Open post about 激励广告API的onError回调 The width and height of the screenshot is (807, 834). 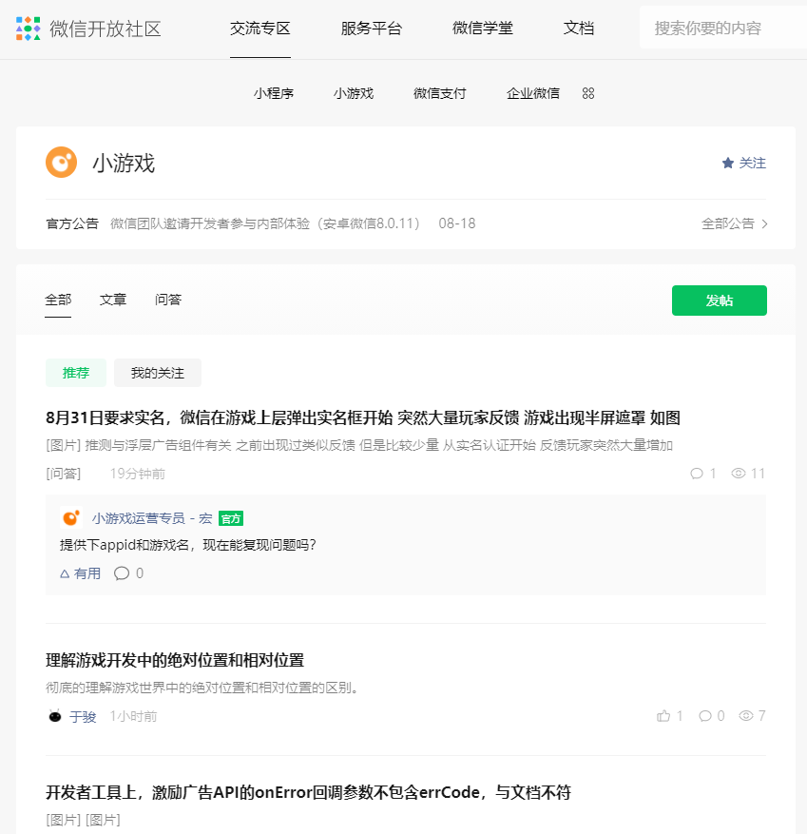click(x=308, y=792)
